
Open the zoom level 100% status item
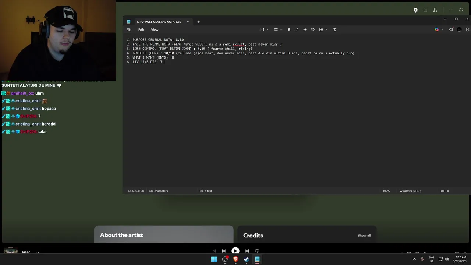386,191
